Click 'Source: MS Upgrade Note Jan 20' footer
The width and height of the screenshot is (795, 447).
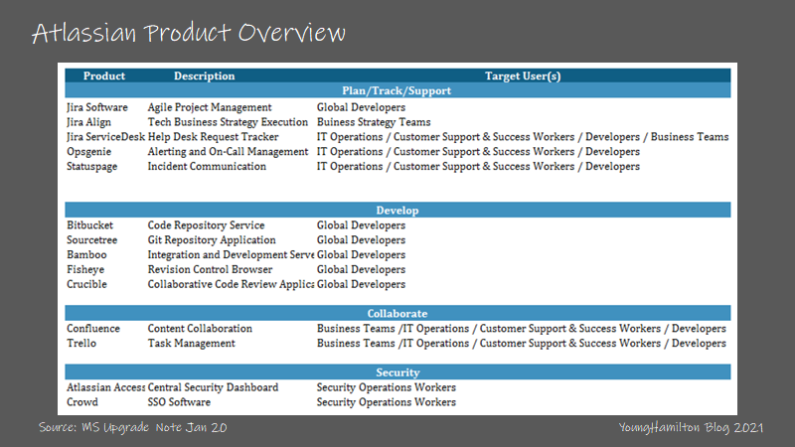click(133, 427)
